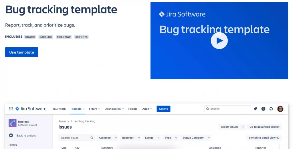Click Switch to detail view button
293x149 pixels.
click(264, 138)
